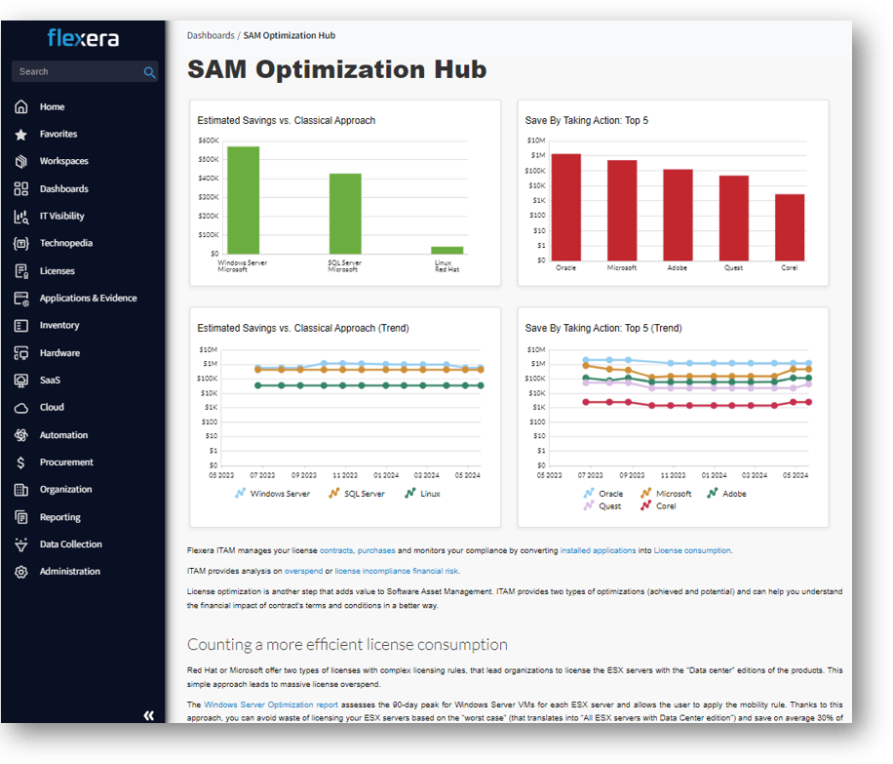Click the Administration gear icon

(x=21, y=572)
